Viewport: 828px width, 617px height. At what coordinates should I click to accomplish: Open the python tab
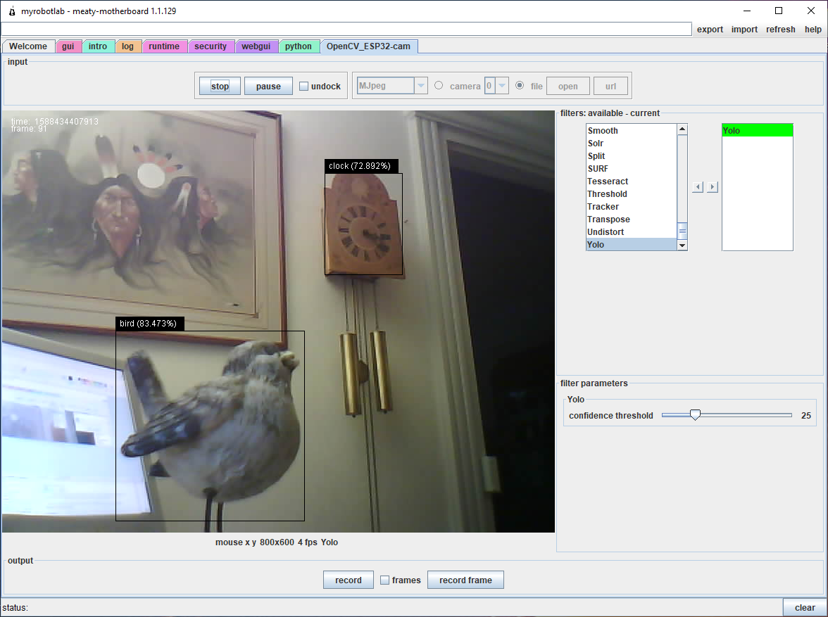pos(299,46)
